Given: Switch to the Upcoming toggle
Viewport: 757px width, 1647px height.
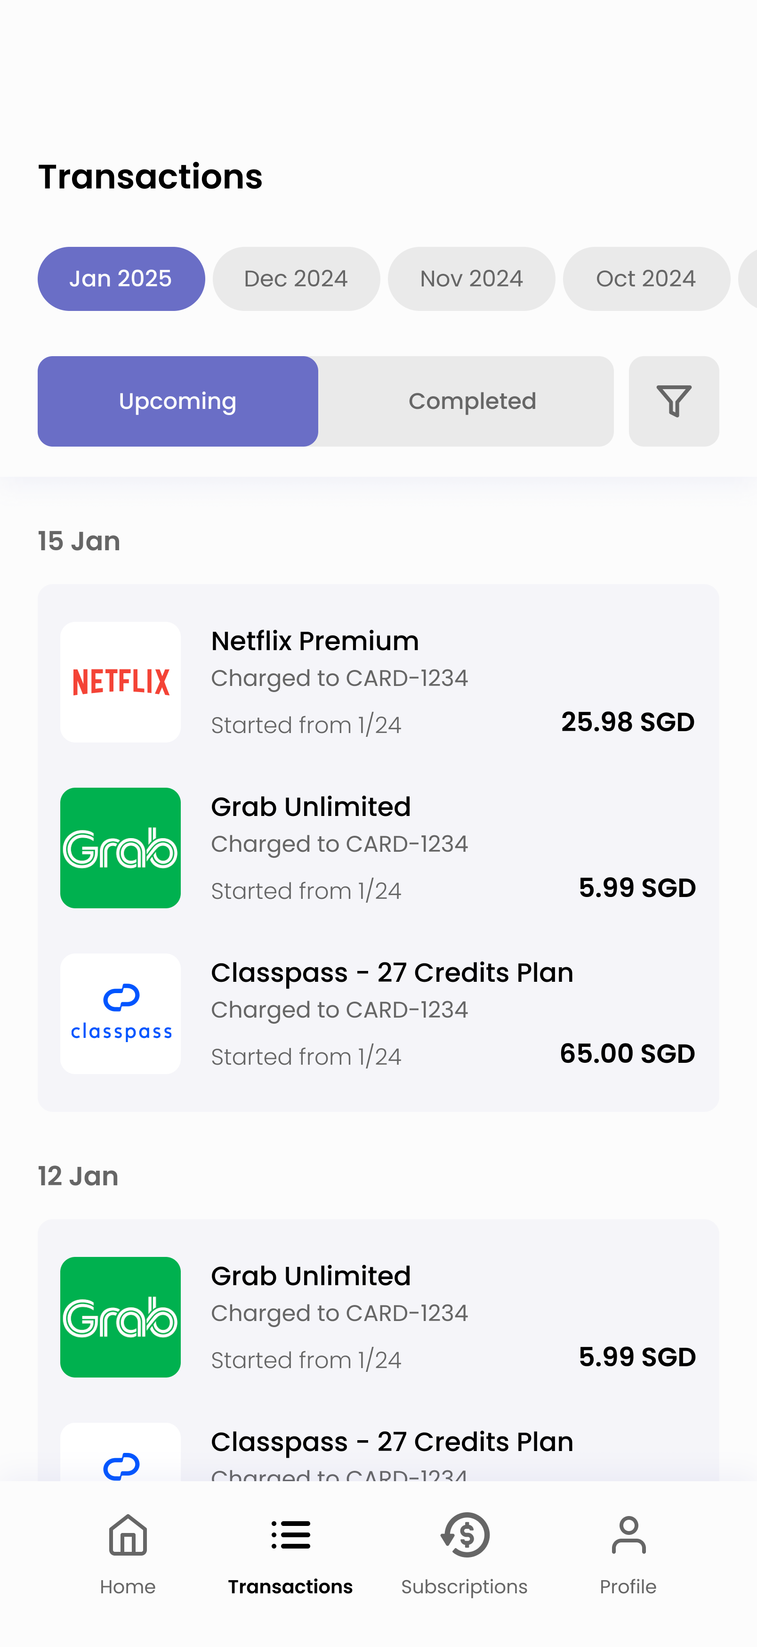Looking at the screenshot, I should pyautogui.click(x=177, y=401).
